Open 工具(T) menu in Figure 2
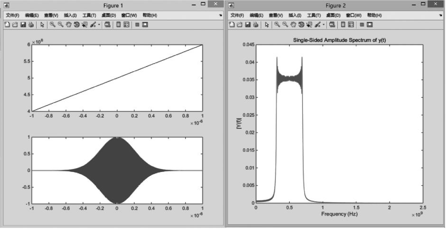This screenshot has height=229, width=446. 314,15
